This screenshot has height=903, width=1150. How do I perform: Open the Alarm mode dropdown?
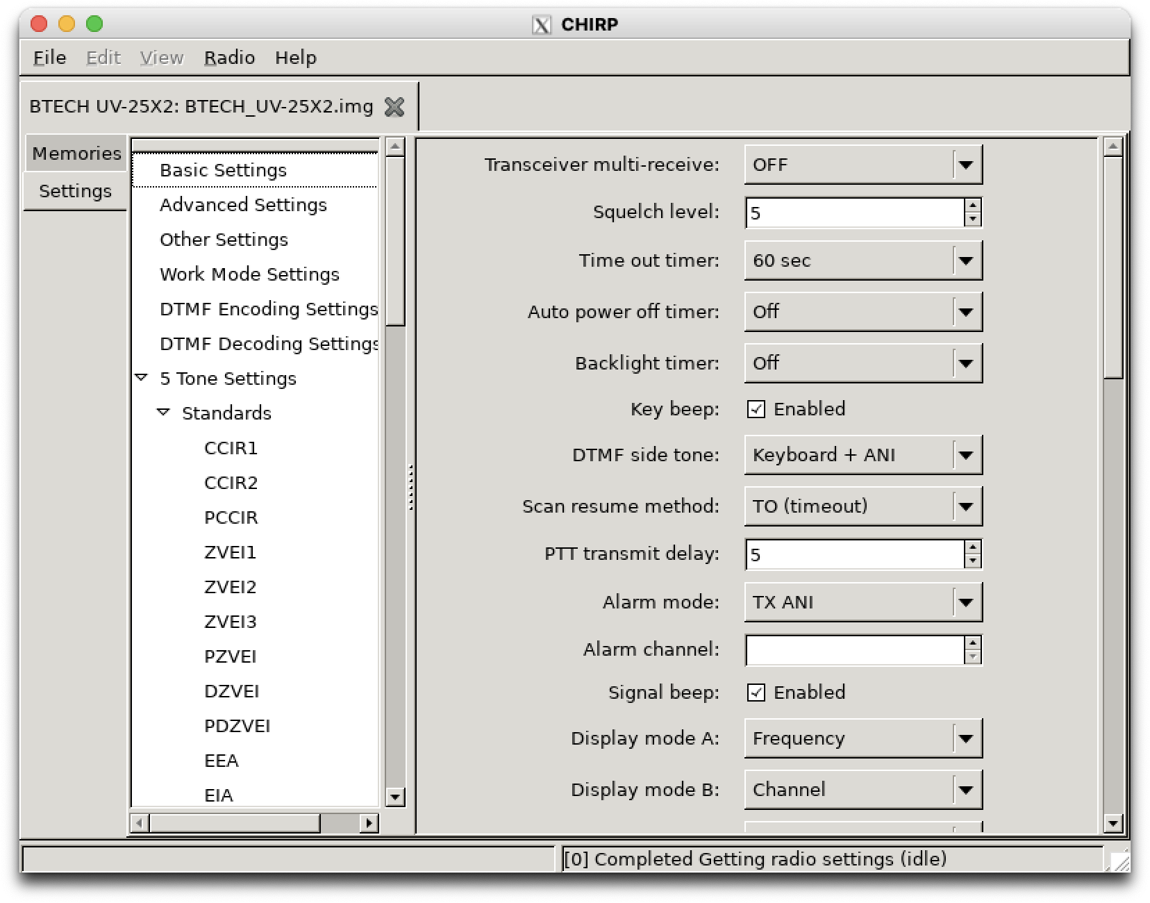click(863, 602)
